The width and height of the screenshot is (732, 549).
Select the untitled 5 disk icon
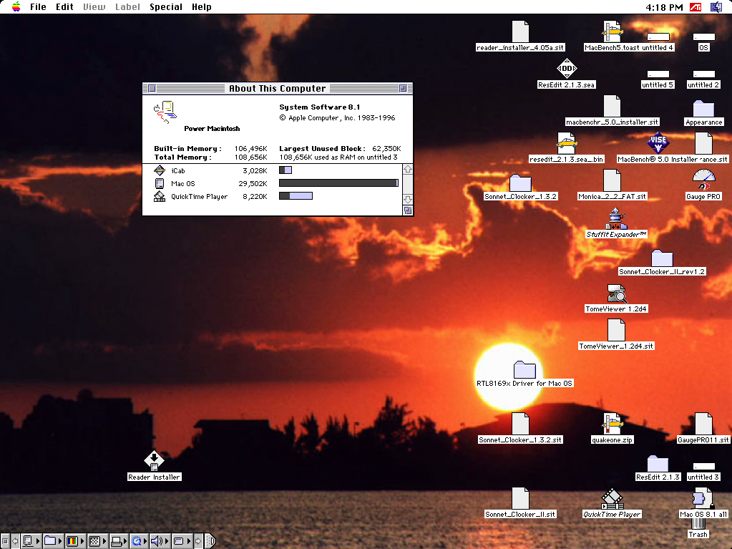tap(658, 74)
